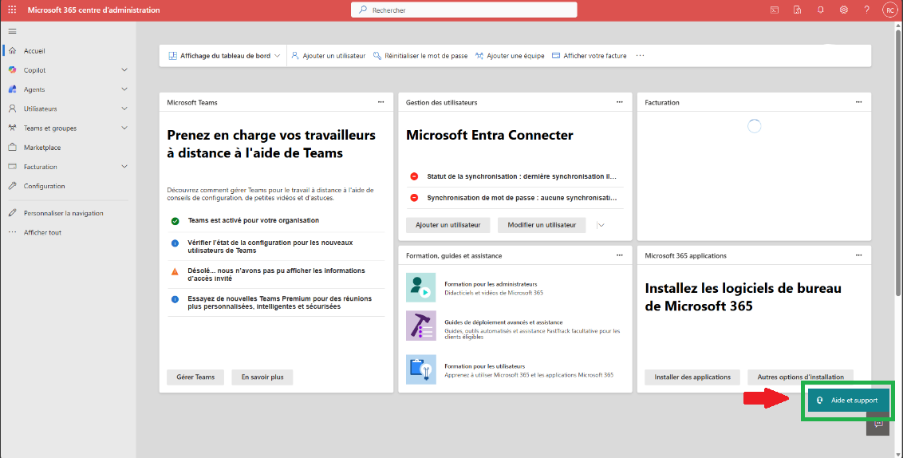The width and height of the screenshot is (903, 458).
Task: Click Réinitialiser le mot de passe
Action: pos(420,56)
